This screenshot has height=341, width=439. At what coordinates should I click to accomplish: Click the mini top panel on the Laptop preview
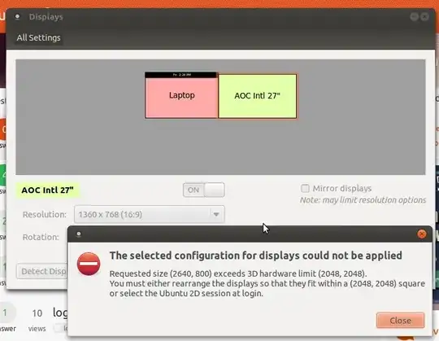click(181, 75)
